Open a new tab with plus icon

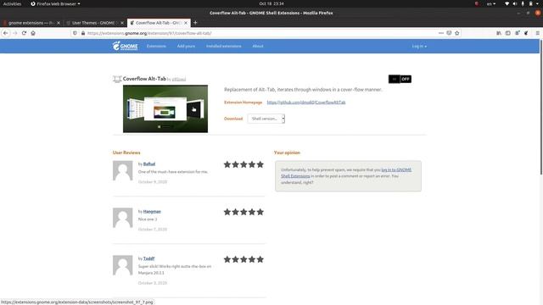tap(195, 23)
